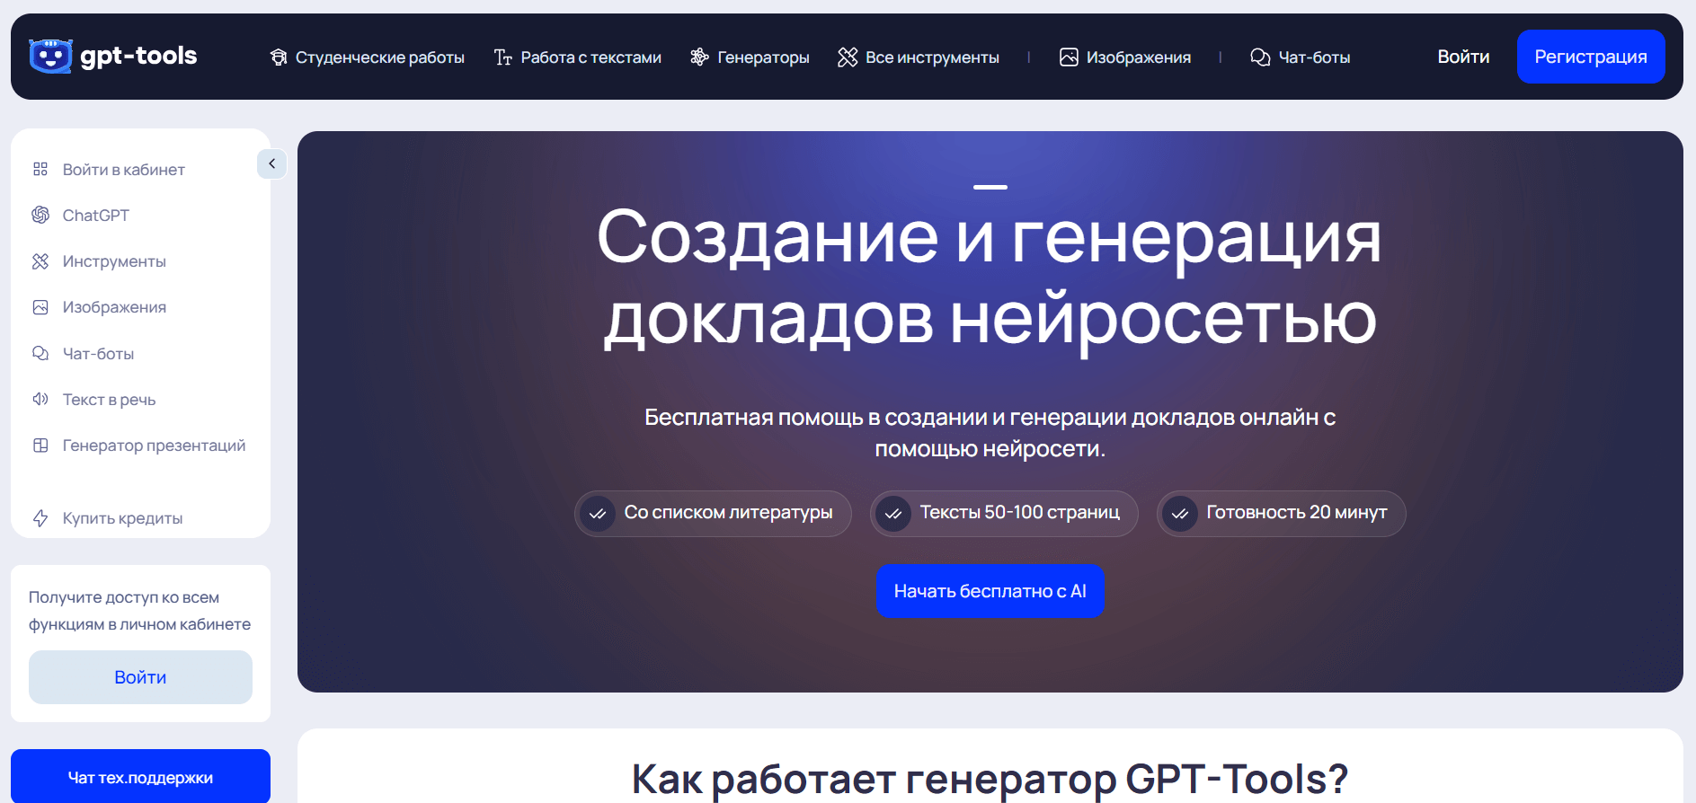Click the Регистрация button
This screenshot has height=803, width=1696.
[x=1591, y=57]
